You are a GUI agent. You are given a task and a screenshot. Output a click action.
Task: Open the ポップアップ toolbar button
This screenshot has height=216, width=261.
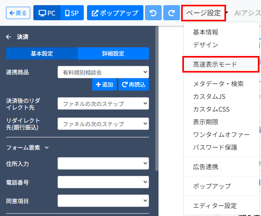[x=115, y=13]
